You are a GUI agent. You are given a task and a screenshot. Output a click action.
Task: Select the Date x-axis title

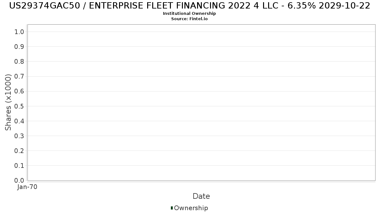point(201,196)
